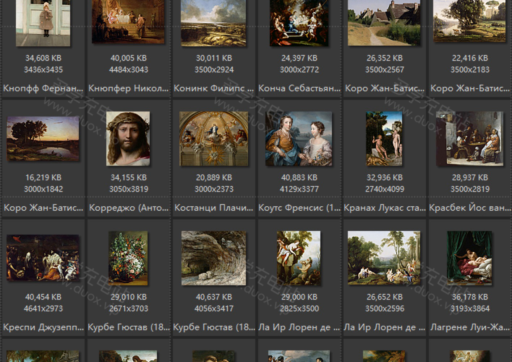The height and width of the screenshot is (362, 512).
Task: Click the Корреджо (Анто... filename label
Action: pos(129,208)
